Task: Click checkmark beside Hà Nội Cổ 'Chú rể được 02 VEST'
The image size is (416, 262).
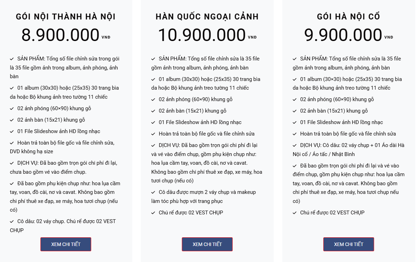Action: point(295,213)
